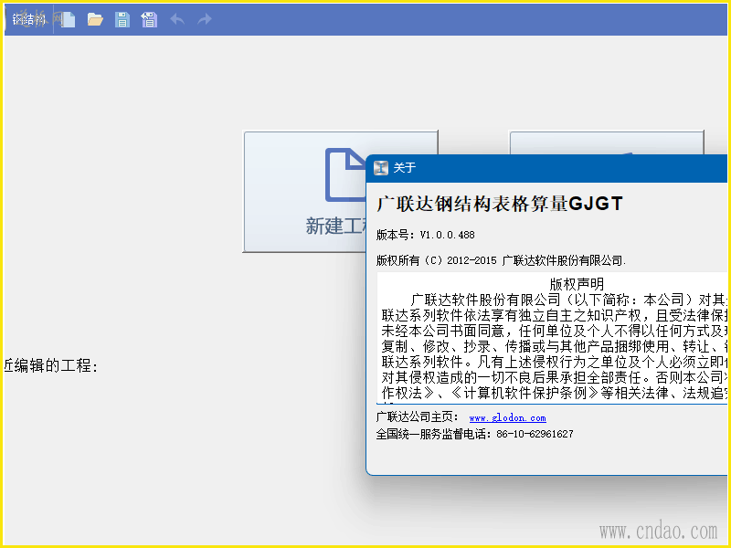Click inside the 版权声明 text box
The height and width of the screenshot is (548, 731).
point(552,338)
